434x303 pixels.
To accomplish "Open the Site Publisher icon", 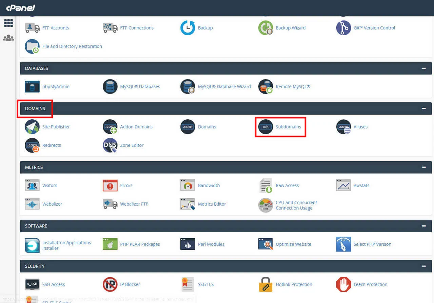I will (32, 127).
